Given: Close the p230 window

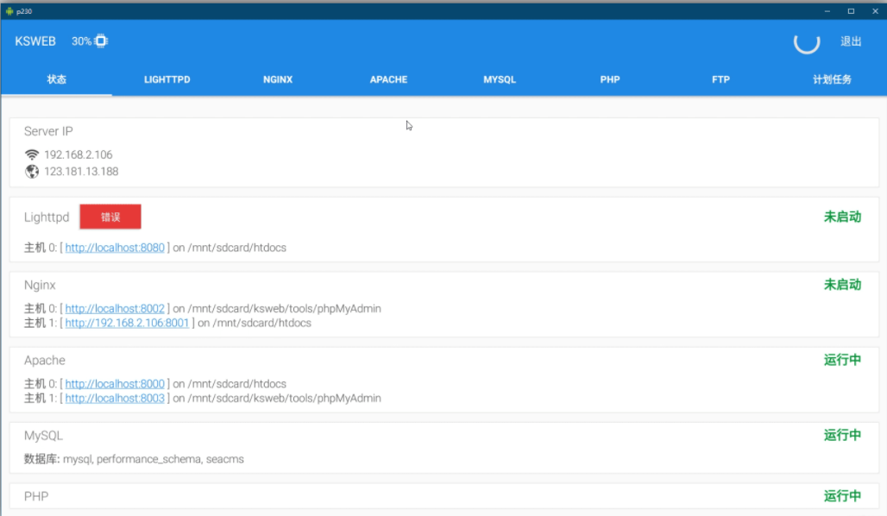Looking at the screenshot, I should [x=875, y=10].
